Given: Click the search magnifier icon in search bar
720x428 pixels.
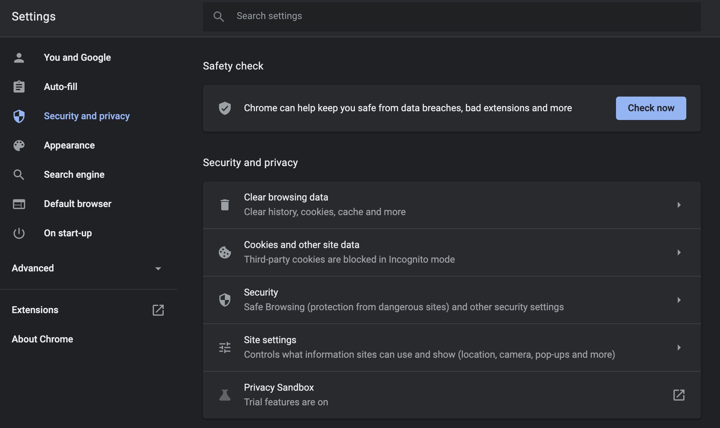Looking at the screenshot, I should [x=219, y=16].
